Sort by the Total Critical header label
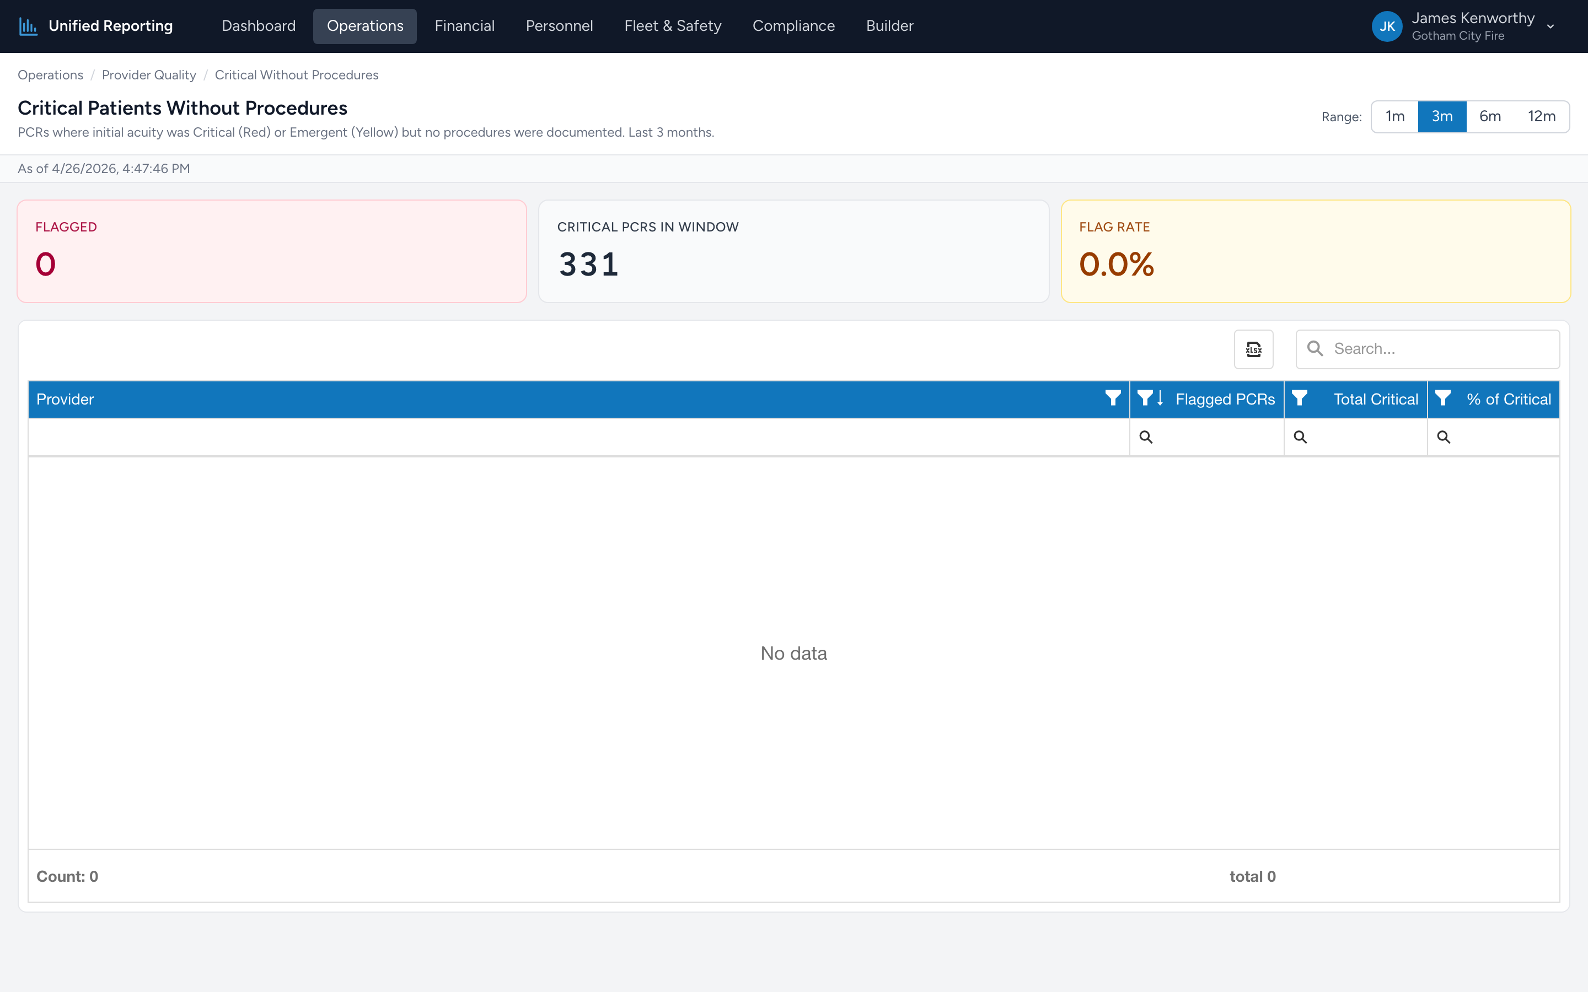The width and height of the screenshot is (1588, 992). (x=1375, y=399)
